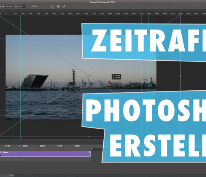Toggle warp mode icon in options bar
The image size is (206, 177).
(52, 7)
